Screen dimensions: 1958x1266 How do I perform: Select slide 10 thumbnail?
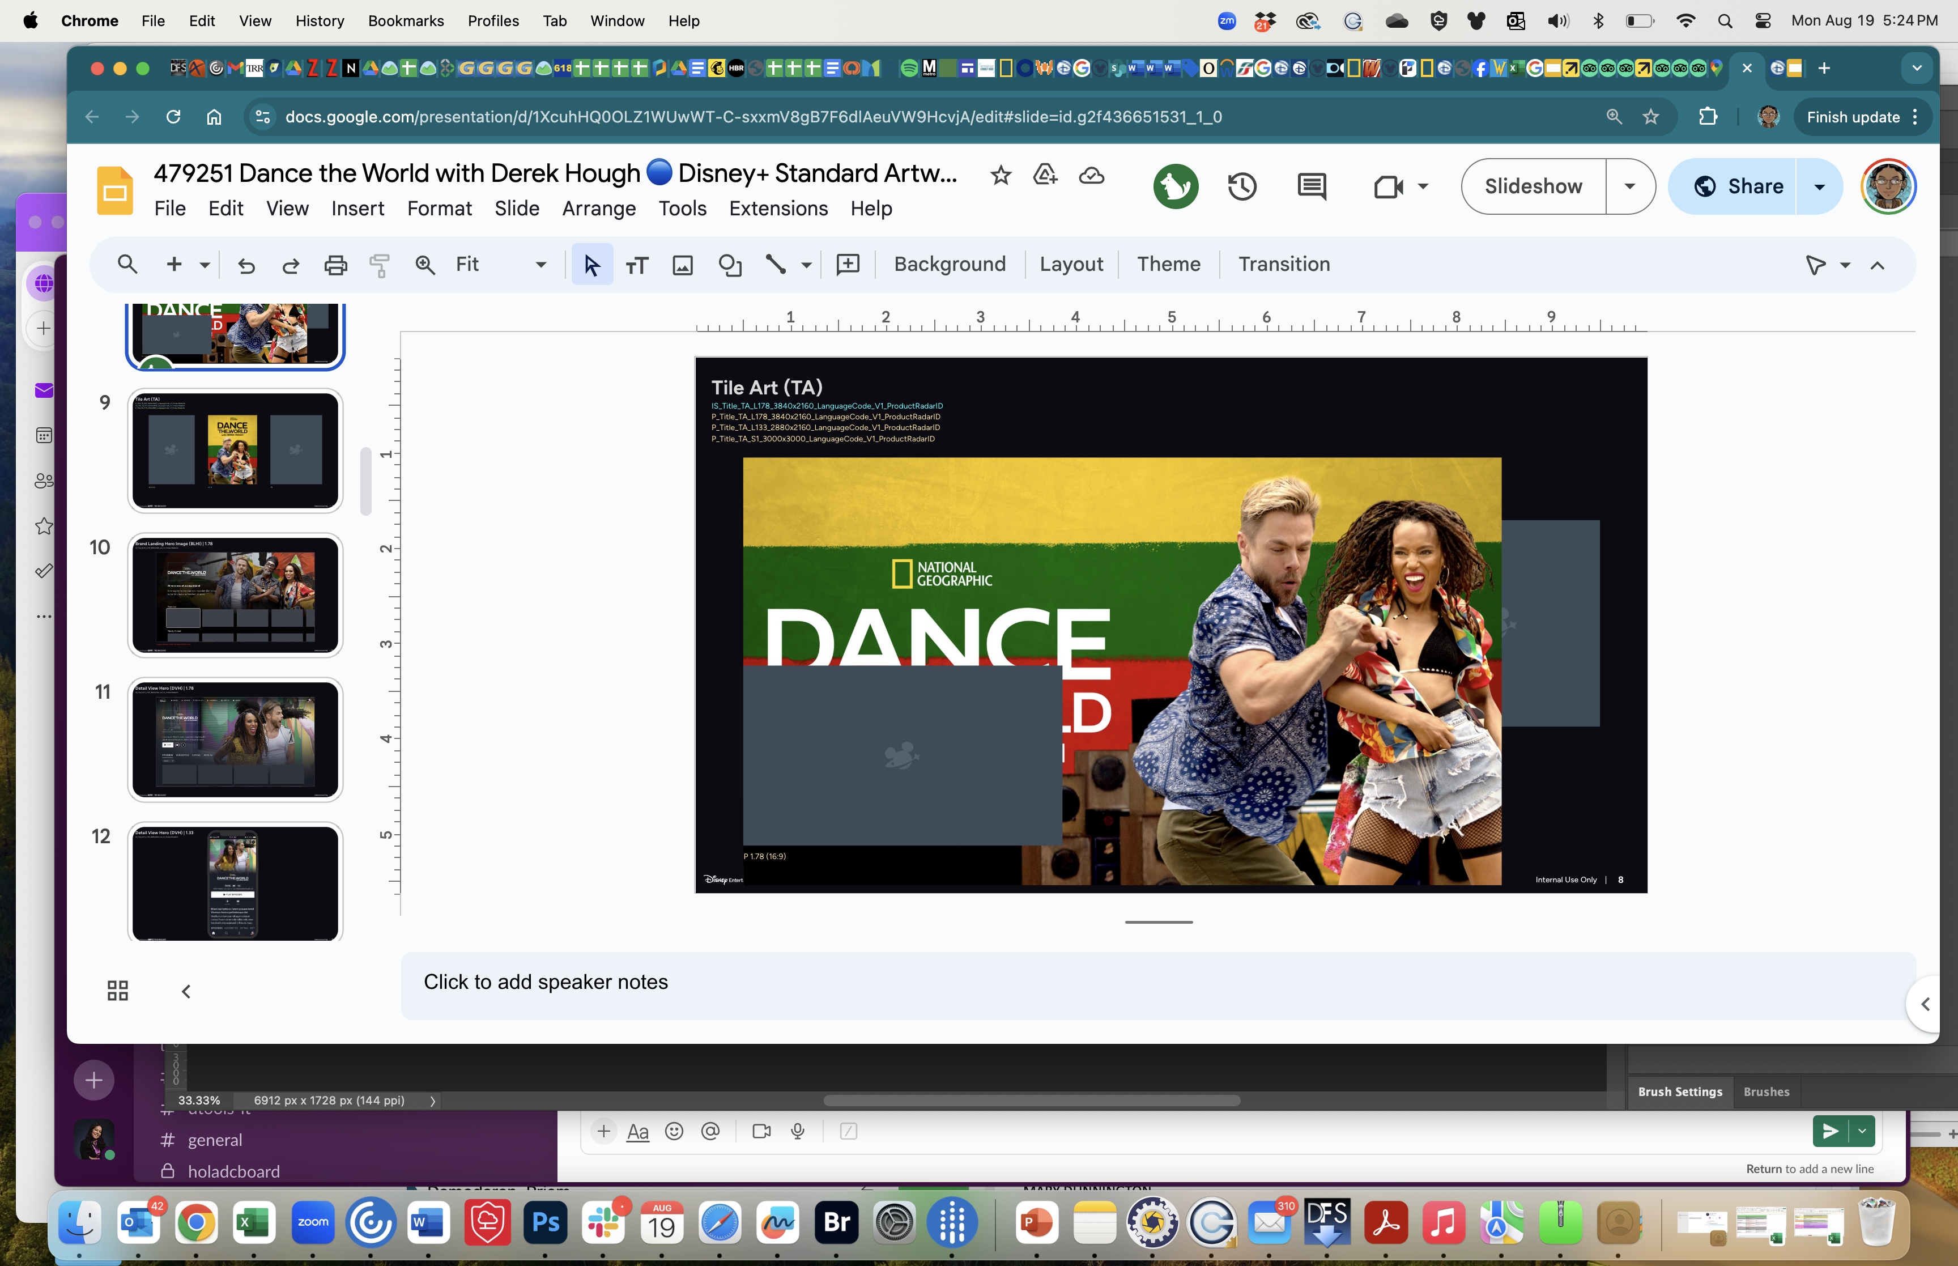click(235, 595)
